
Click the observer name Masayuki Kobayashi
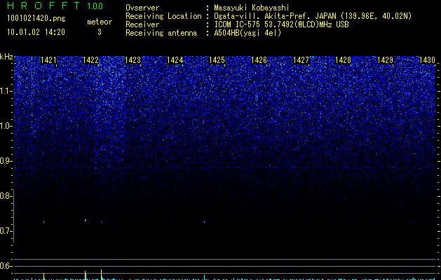tap(251, 8)
